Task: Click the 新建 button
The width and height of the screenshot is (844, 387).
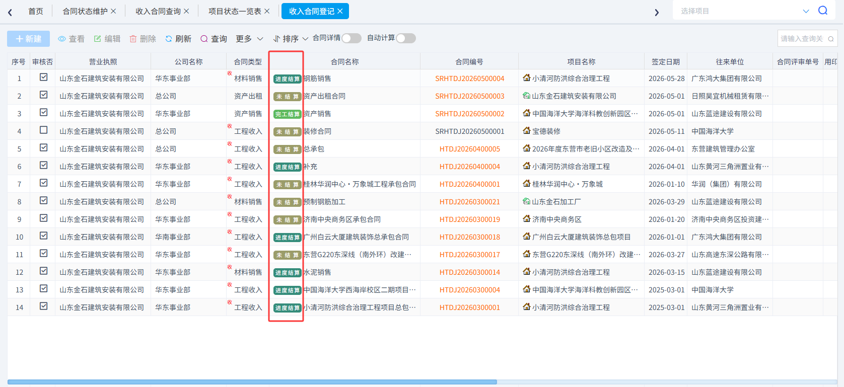Action: coord(29,39)
